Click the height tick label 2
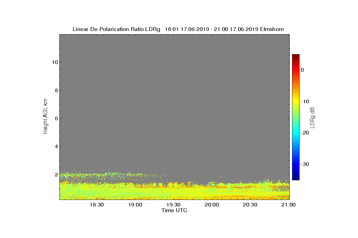Viewport: 358px width, 238px height. coord(56,174)
